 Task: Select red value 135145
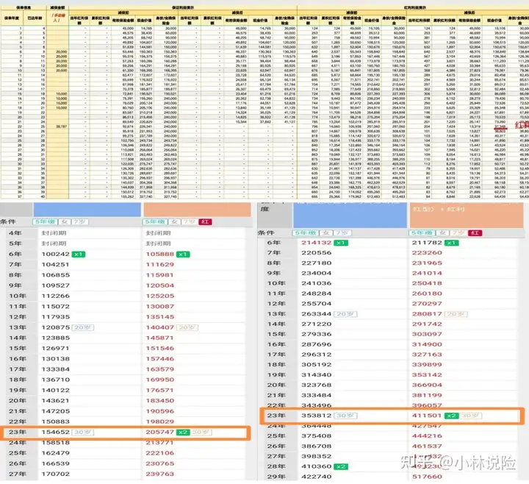point(160,317)
